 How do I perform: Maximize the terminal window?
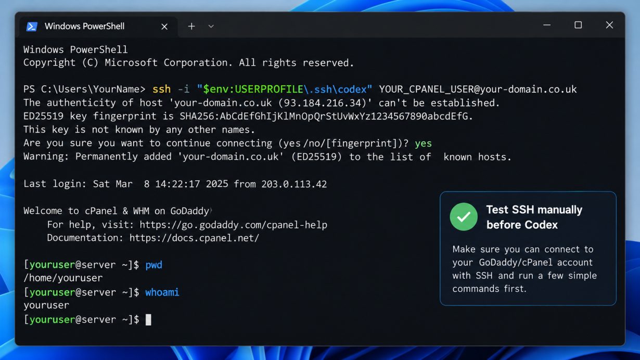[578, 25]
